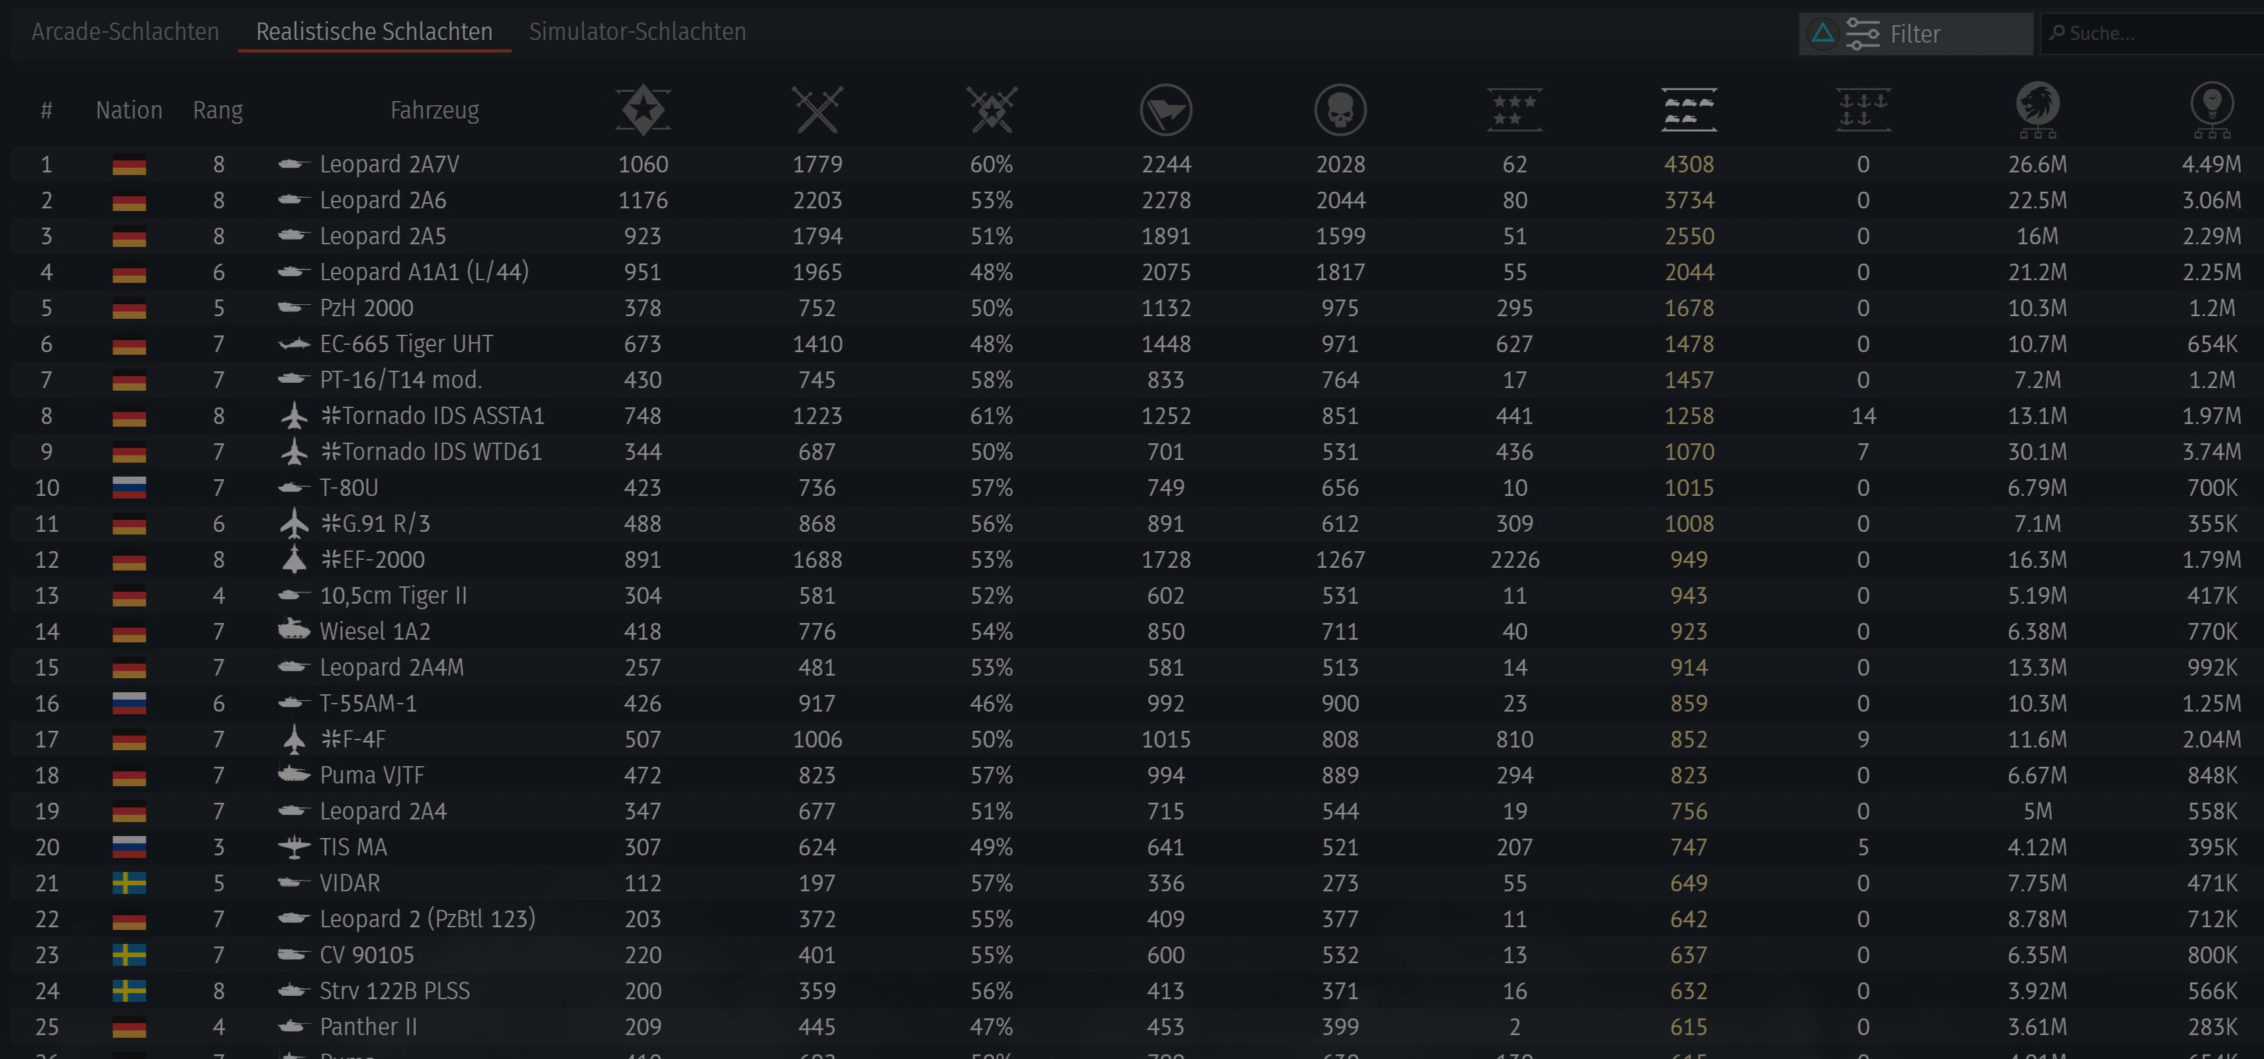The height and width of the screenshot is (1059, 2264).
Task: Click the five-stars column header icon
Action: [1513, 110]
